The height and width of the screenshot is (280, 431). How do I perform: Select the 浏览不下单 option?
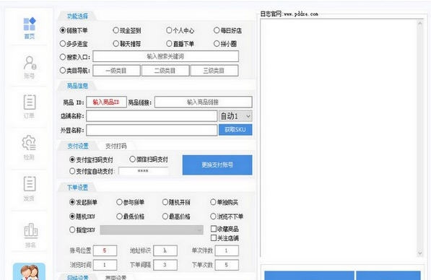coord(227,216)
